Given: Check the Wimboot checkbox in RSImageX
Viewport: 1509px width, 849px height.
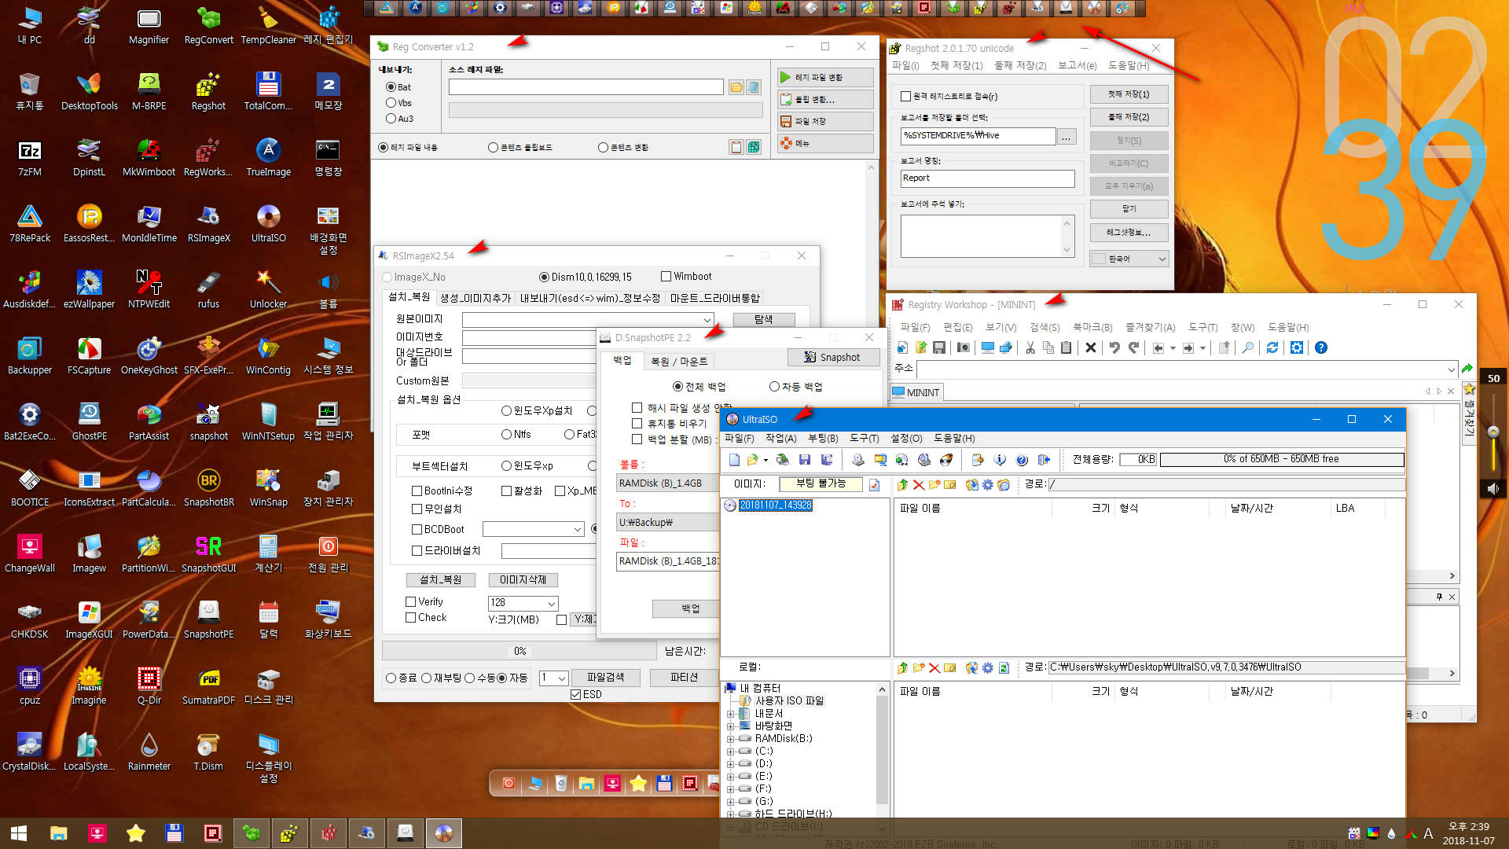Looking at the screenshot, I should [666, 277].
